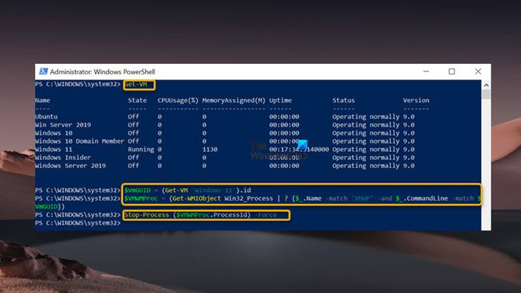Click the 'Running' state of Windows 11
521x293 pixels.
coord(141,149)
